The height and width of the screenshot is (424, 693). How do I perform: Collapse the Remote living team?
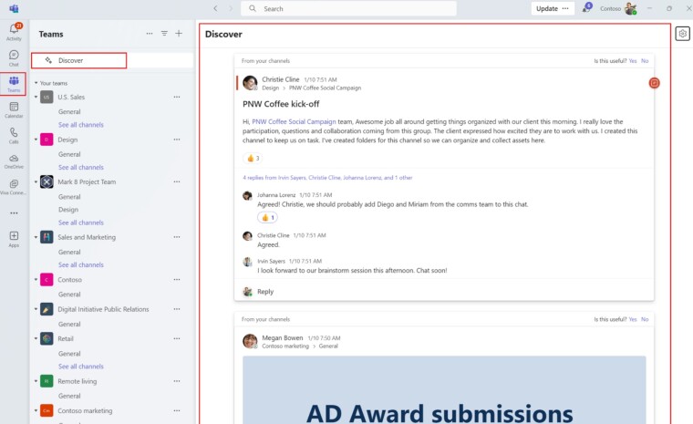[x=36, y=381]
